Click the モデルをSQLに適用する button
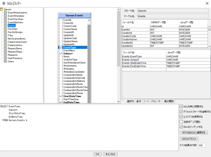This screenshot has height=157, width=211. pos(194,133)
